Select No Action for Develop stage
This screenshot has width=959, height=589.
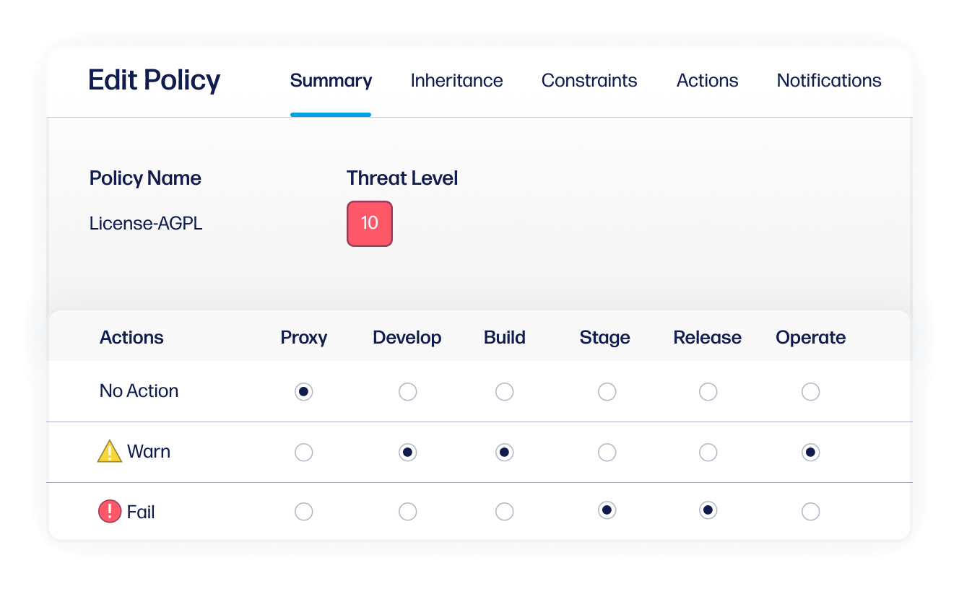pyautogui.click(x=408, y=392)
